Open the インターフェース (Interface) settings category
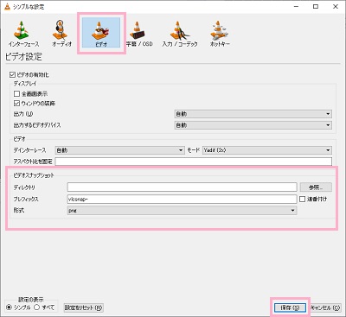Image resolution: width=346 pixels, height=317 pixels. click(x=23, y=34)
